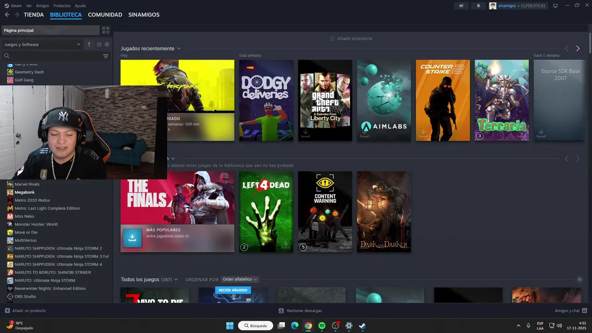The height and width of the screenshot is (333, 592).
Task: Open Amigos y chat
Action: 571,311
